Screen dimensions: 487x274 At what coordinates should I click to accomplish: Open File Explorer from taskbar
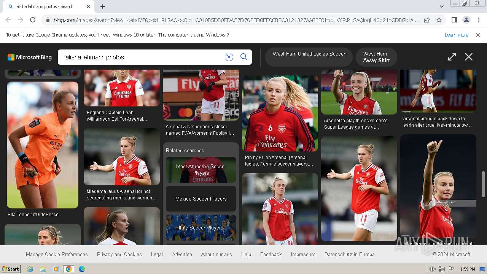click(43, 269)
